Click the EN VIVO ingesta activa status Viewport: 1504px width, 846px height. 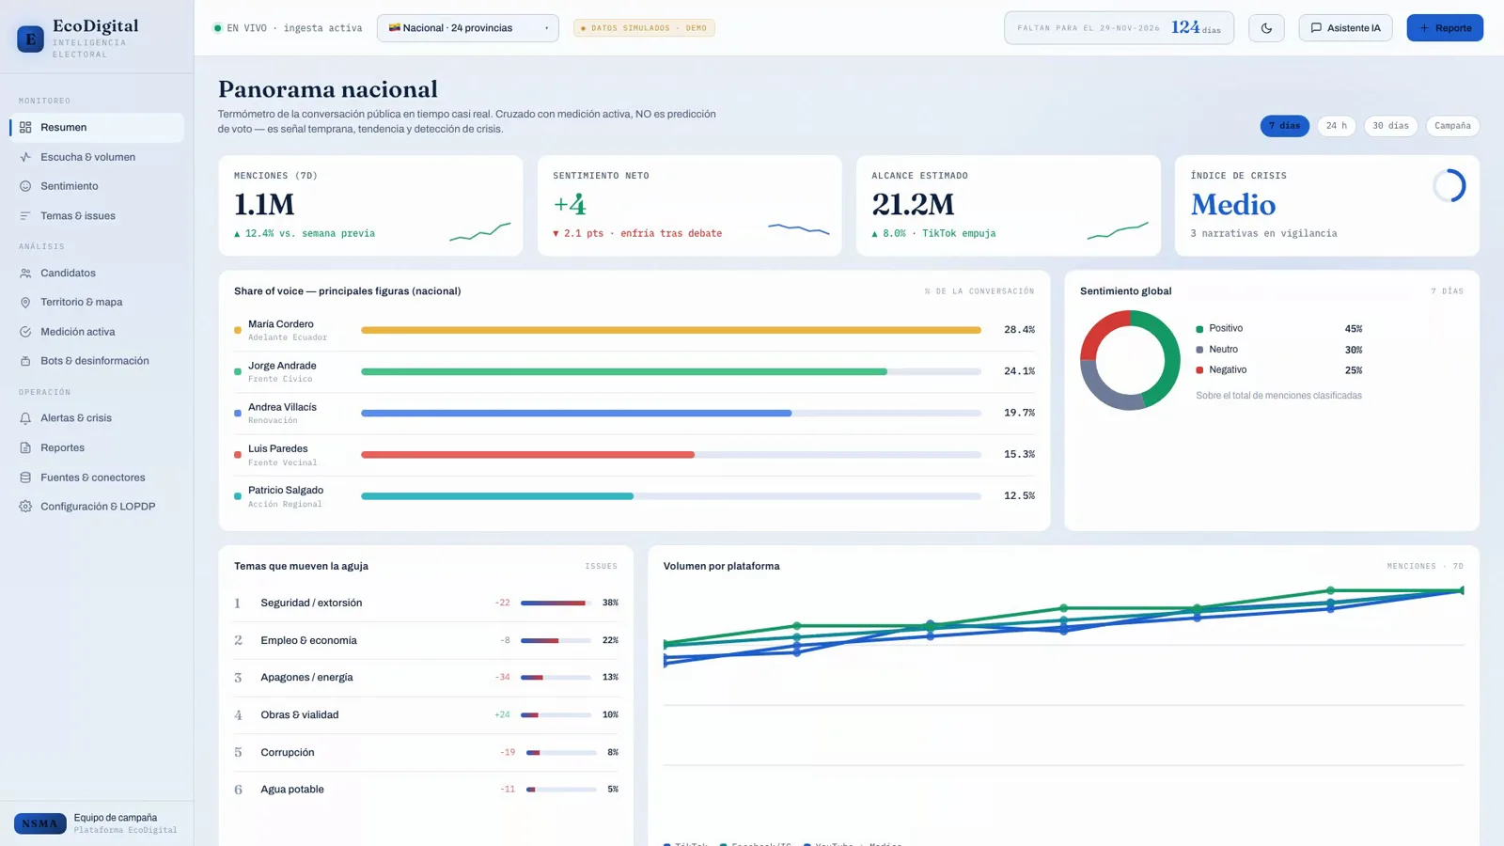tap(288, 28)
